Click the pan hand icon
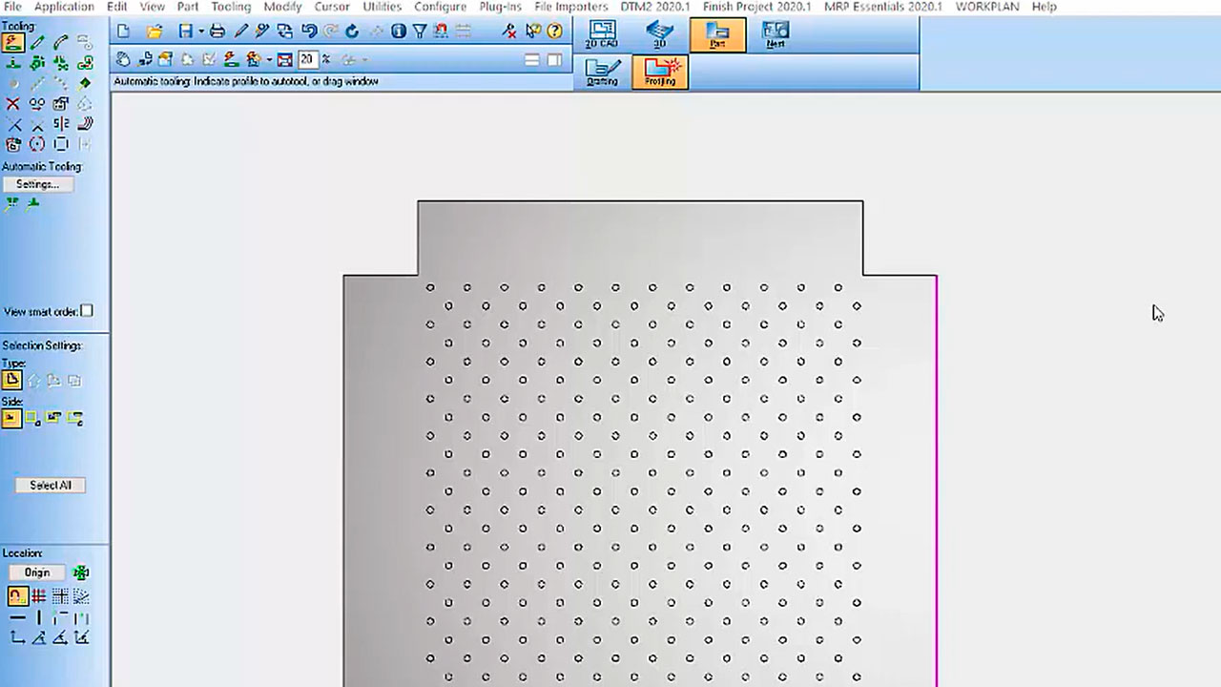 tap(124, 59)
